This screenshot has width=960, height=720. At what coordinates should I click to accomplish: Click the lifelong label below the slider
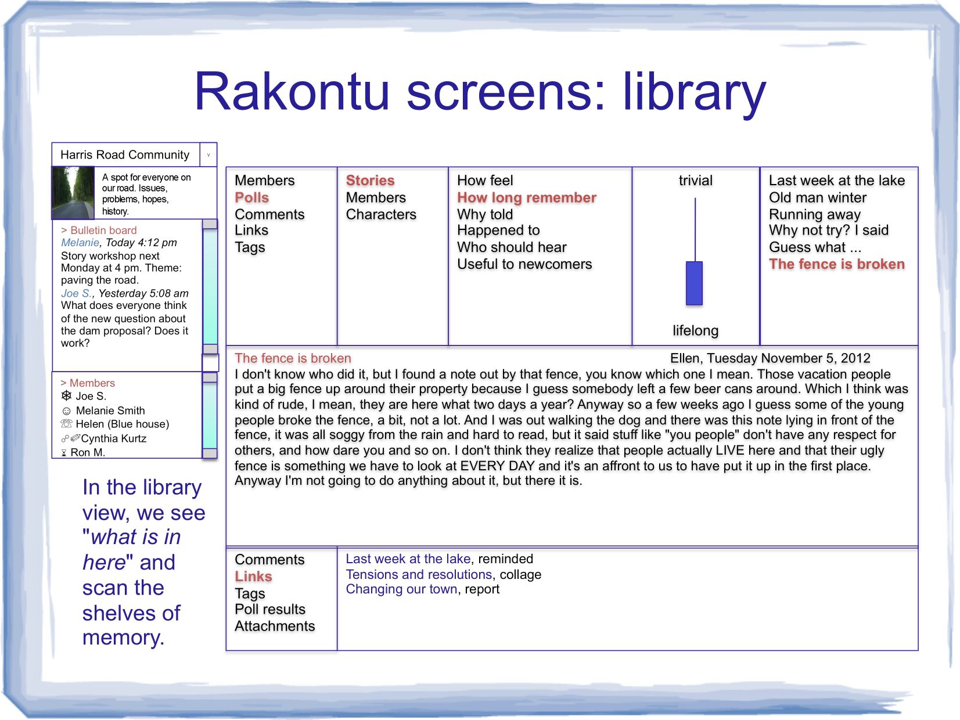click(x=696, y=330)
